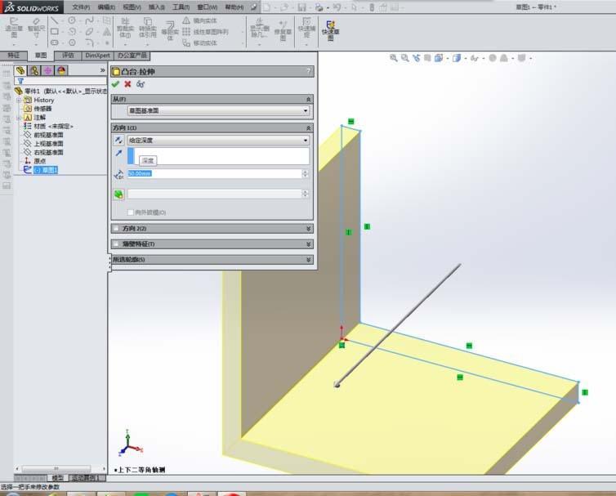
Task: Click the depth value 50.00mm field
Action: pyautogui.click(x=215, y=173)
